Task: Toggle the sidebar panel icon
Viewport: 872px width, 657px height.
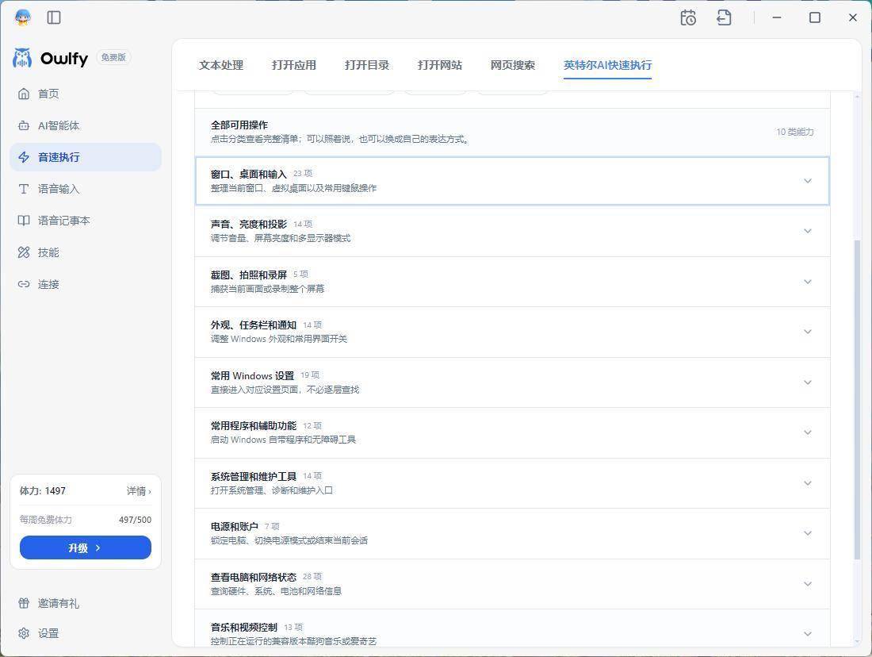Action: (x=54, y=17)
